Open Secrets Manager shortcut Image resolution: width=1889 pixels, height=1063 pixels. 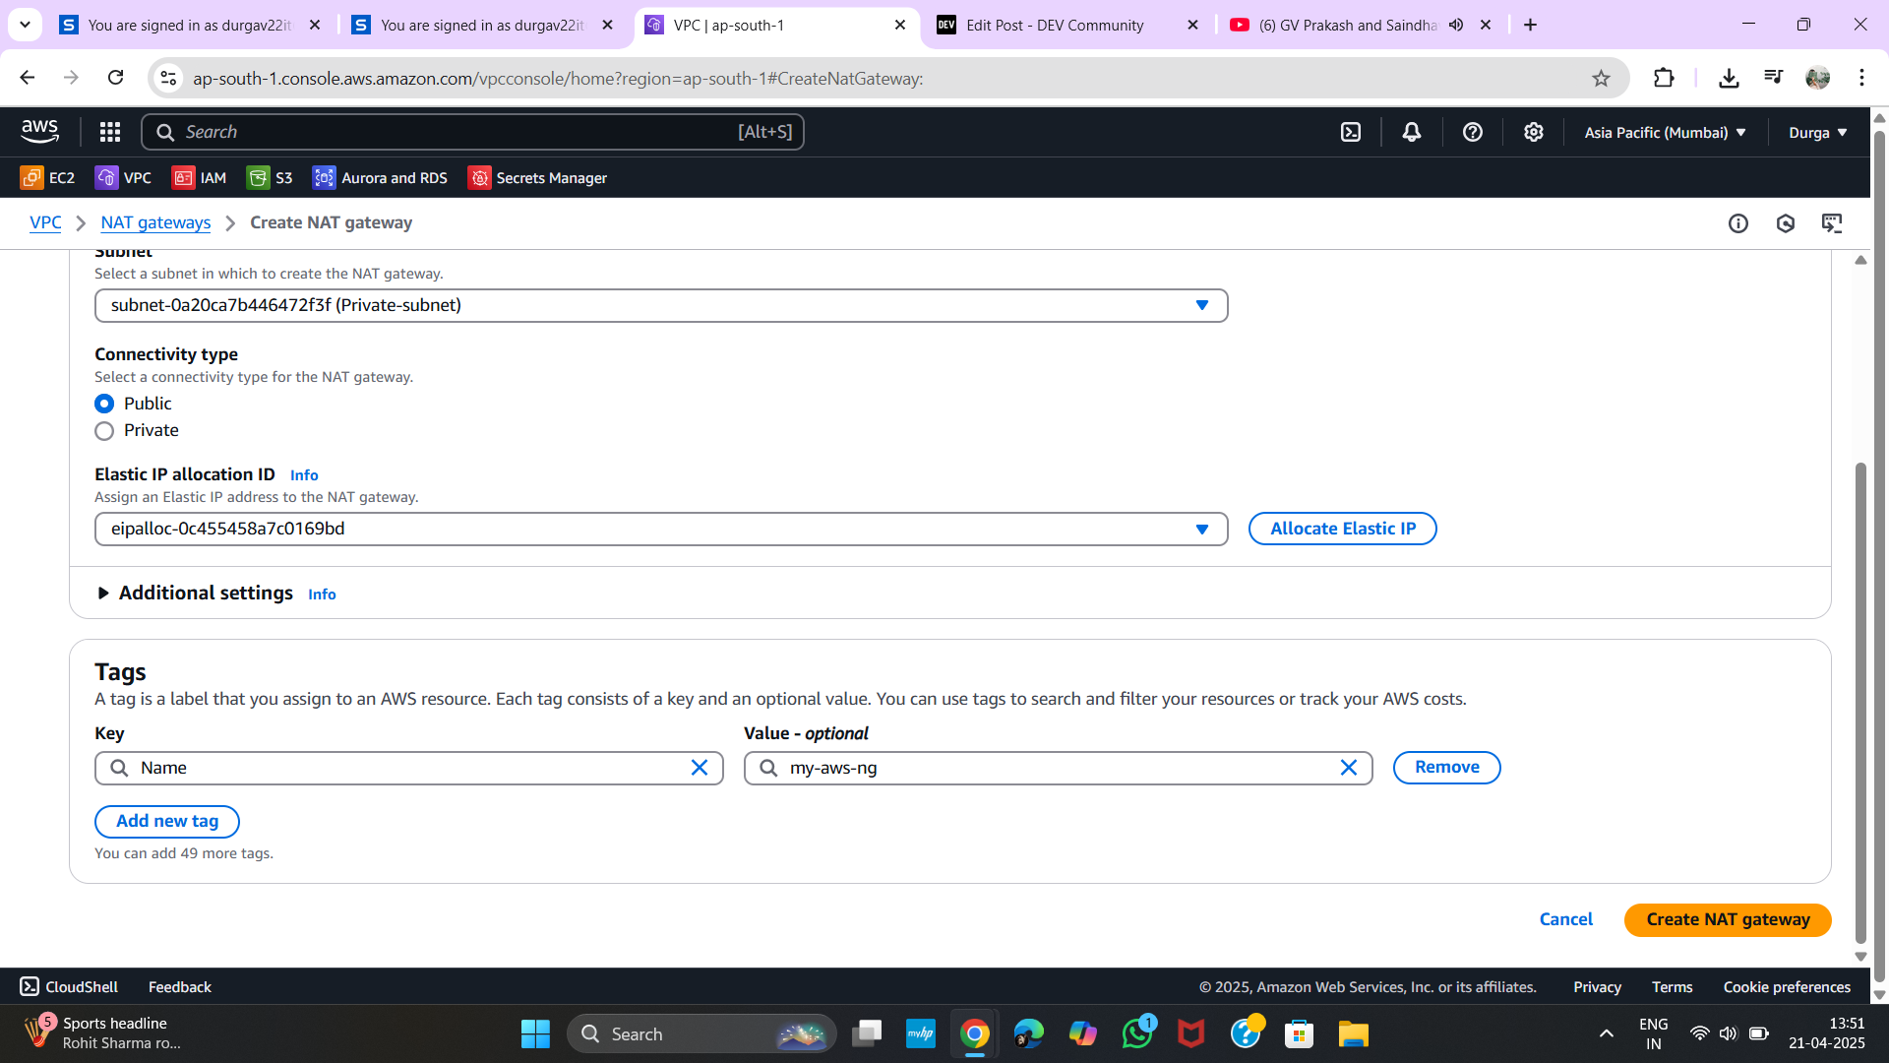[x=537, y=178]
